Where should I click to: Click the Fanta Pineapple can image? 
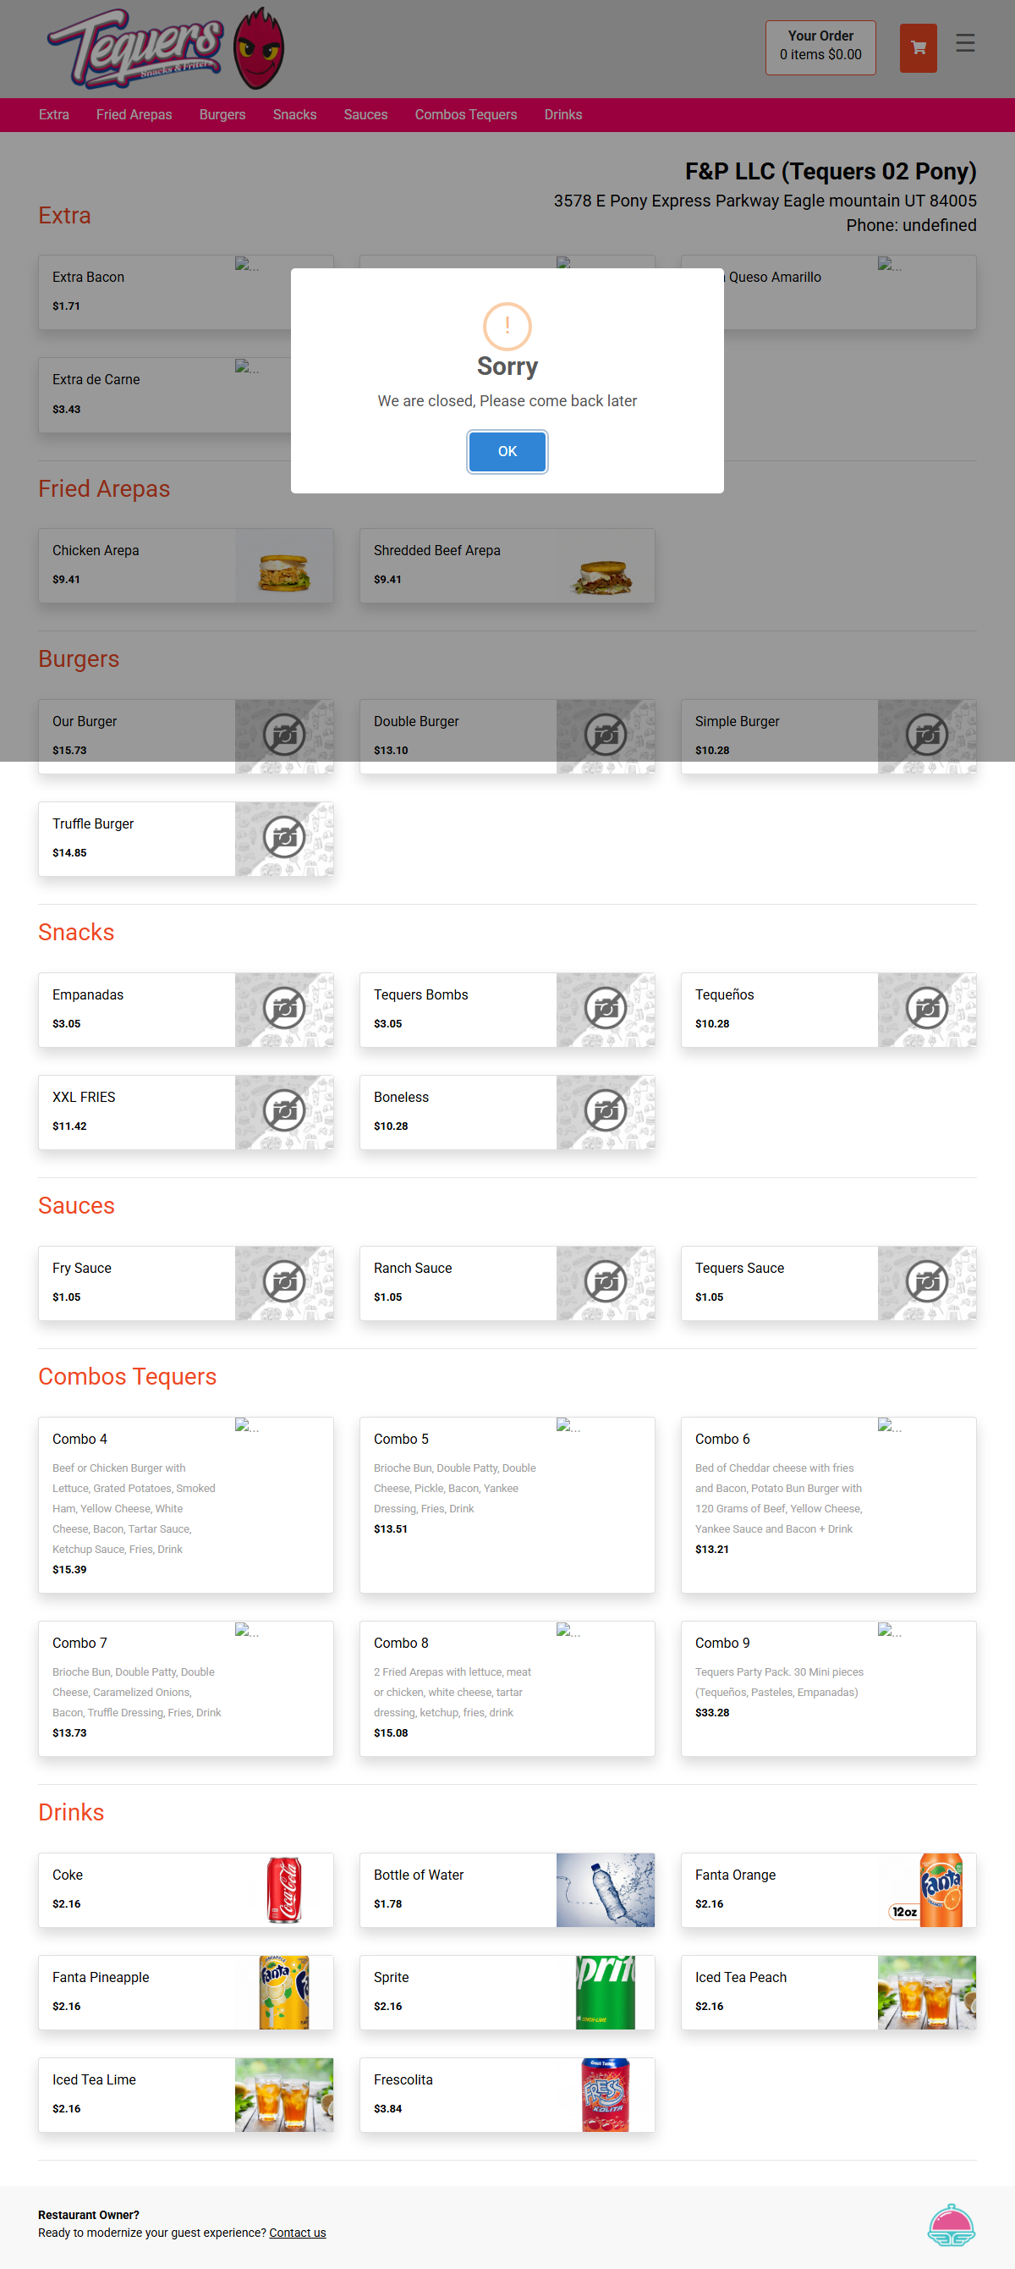tap(283, 1992)
